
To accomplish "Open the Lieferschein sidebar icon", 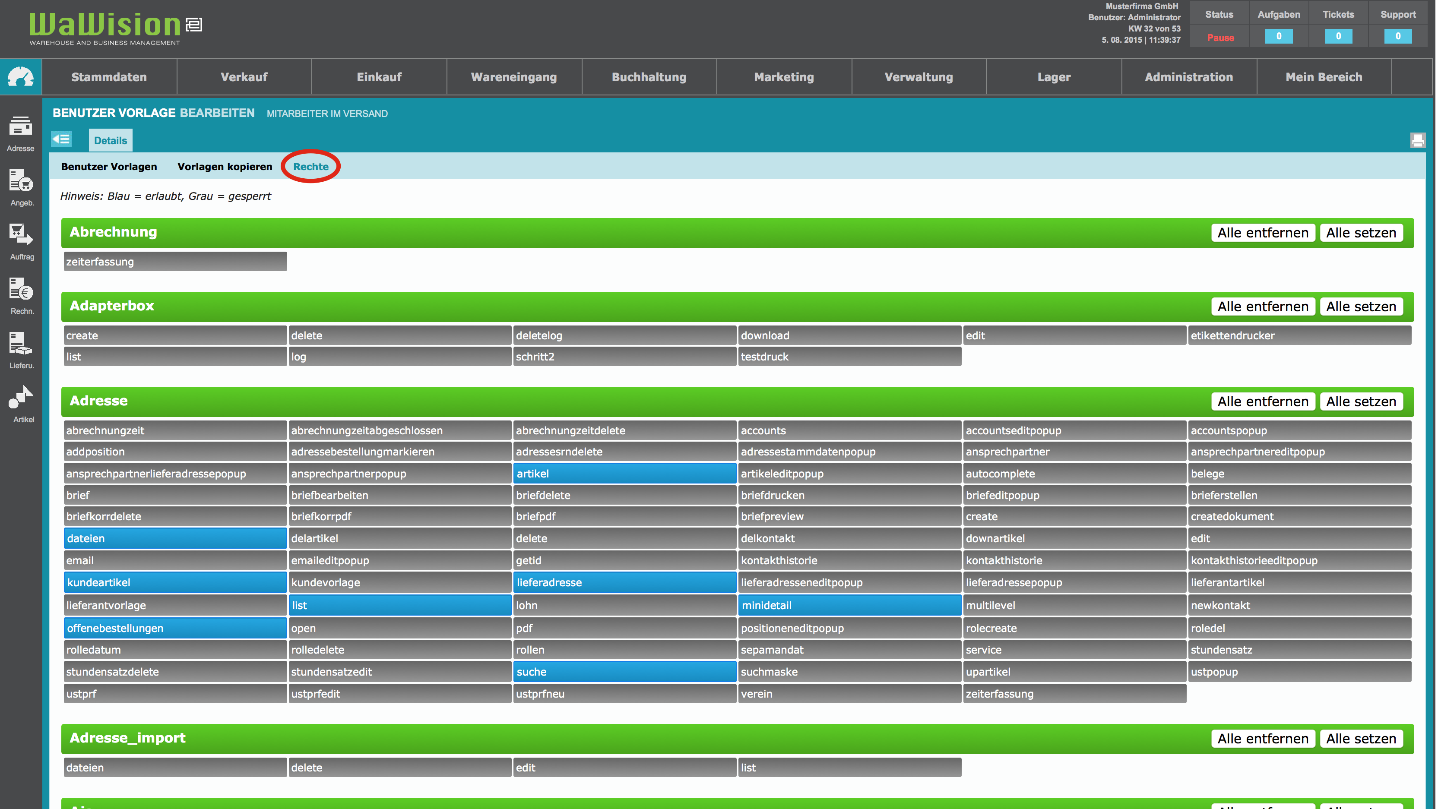I will pos(21,344).
